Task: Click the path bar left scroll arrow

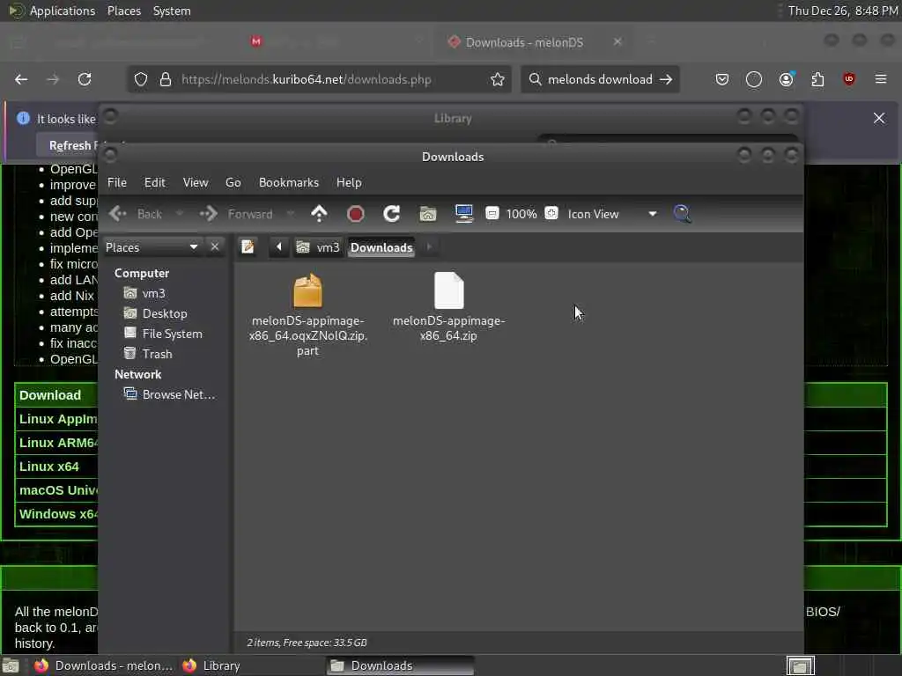Action: coord(279,247)
